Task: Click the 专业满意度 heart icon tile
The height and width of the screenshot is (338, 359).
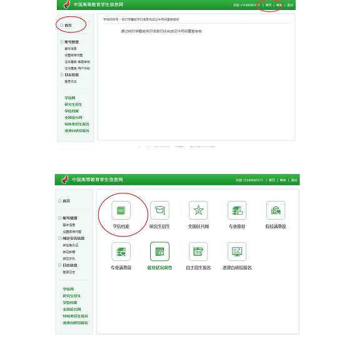Action: tap(121, 252)
